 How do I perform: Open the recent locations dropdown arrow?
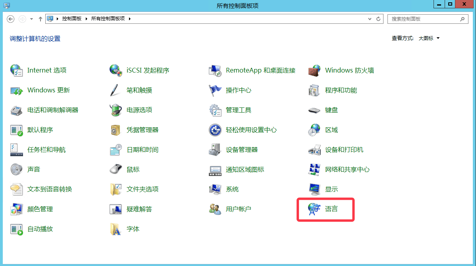(32, 19)
